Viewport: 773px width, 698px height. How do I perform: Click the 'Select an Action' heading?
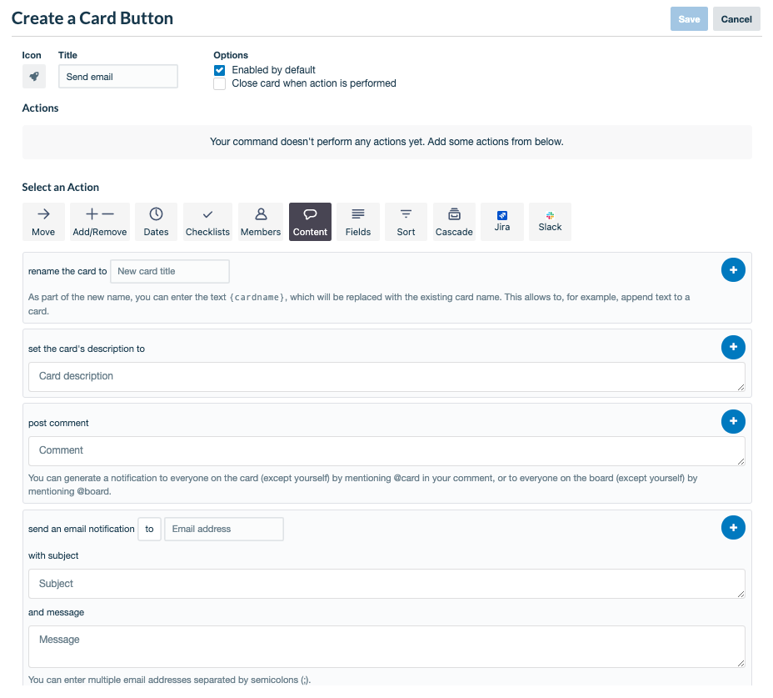point(61,187)
